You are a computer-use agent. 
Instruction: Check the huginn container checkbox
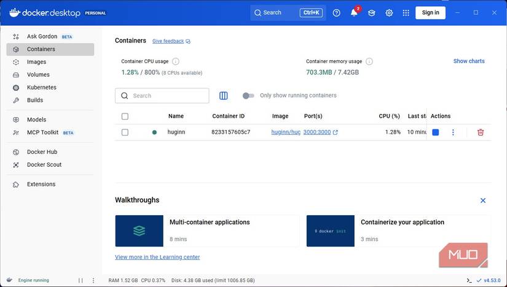[x=125, y=132]
